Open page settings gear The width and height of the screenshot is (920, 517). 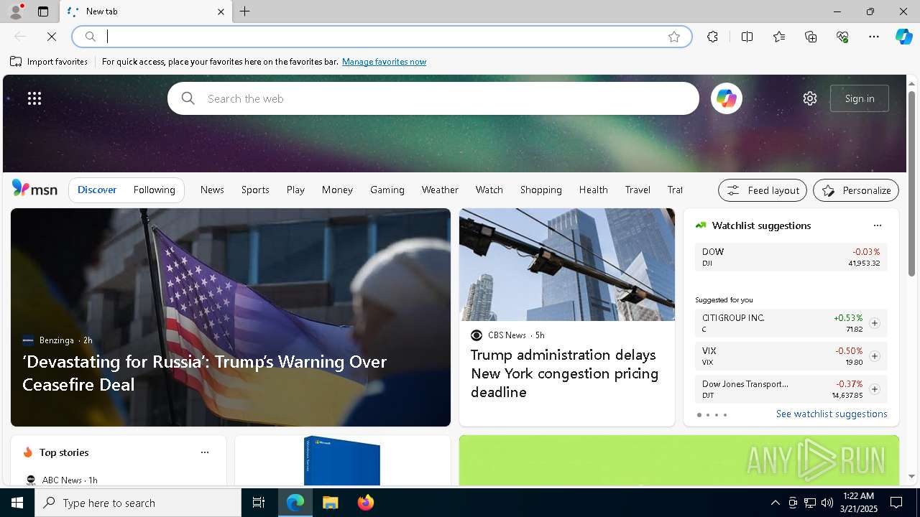810,98
